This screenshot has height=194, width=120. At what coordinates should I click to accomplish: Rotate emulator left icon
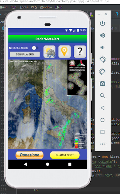pos(102,60)
